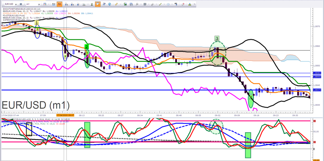Click the chain-link chart linking icon
The image size is (324, 161).
pos(21,4)
